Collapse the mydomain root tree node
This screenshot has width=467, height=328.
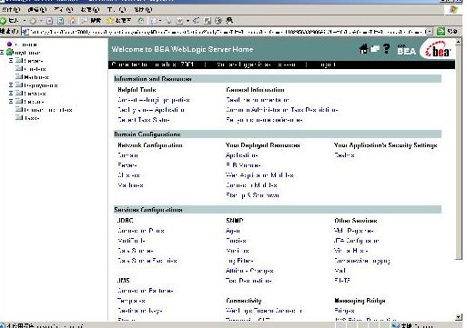point(2,53)
